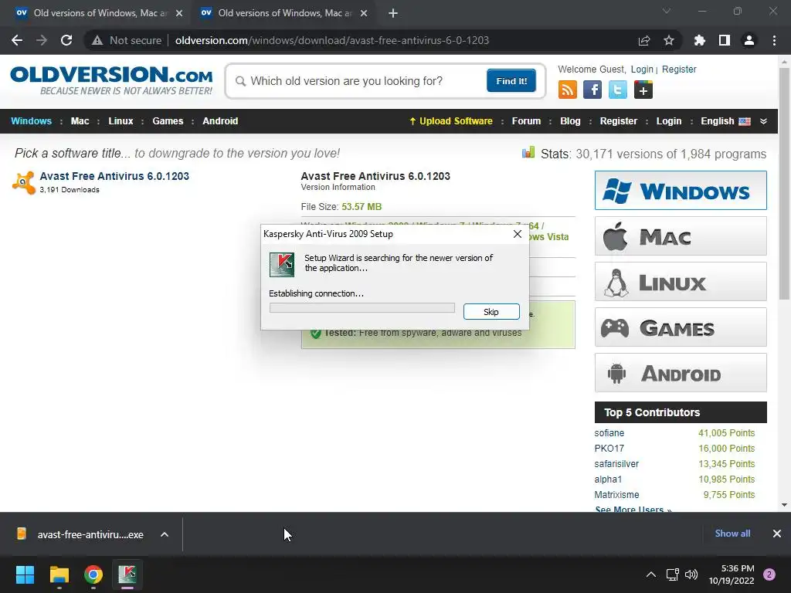
Task: Open notification badge showing 2
Action: pyautogui.click(x=769, y=574)
